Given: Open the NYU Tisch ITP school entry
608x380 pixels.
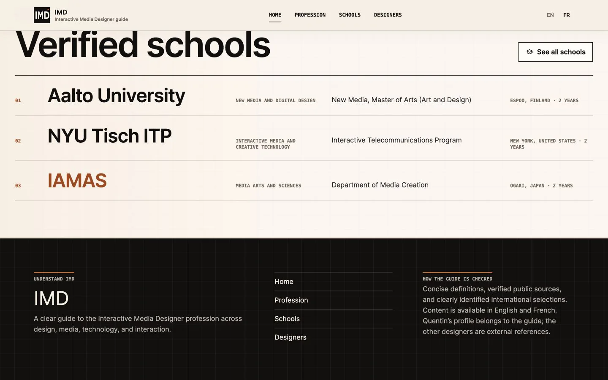Looking at the screenshot, I should tap(304, 138).
